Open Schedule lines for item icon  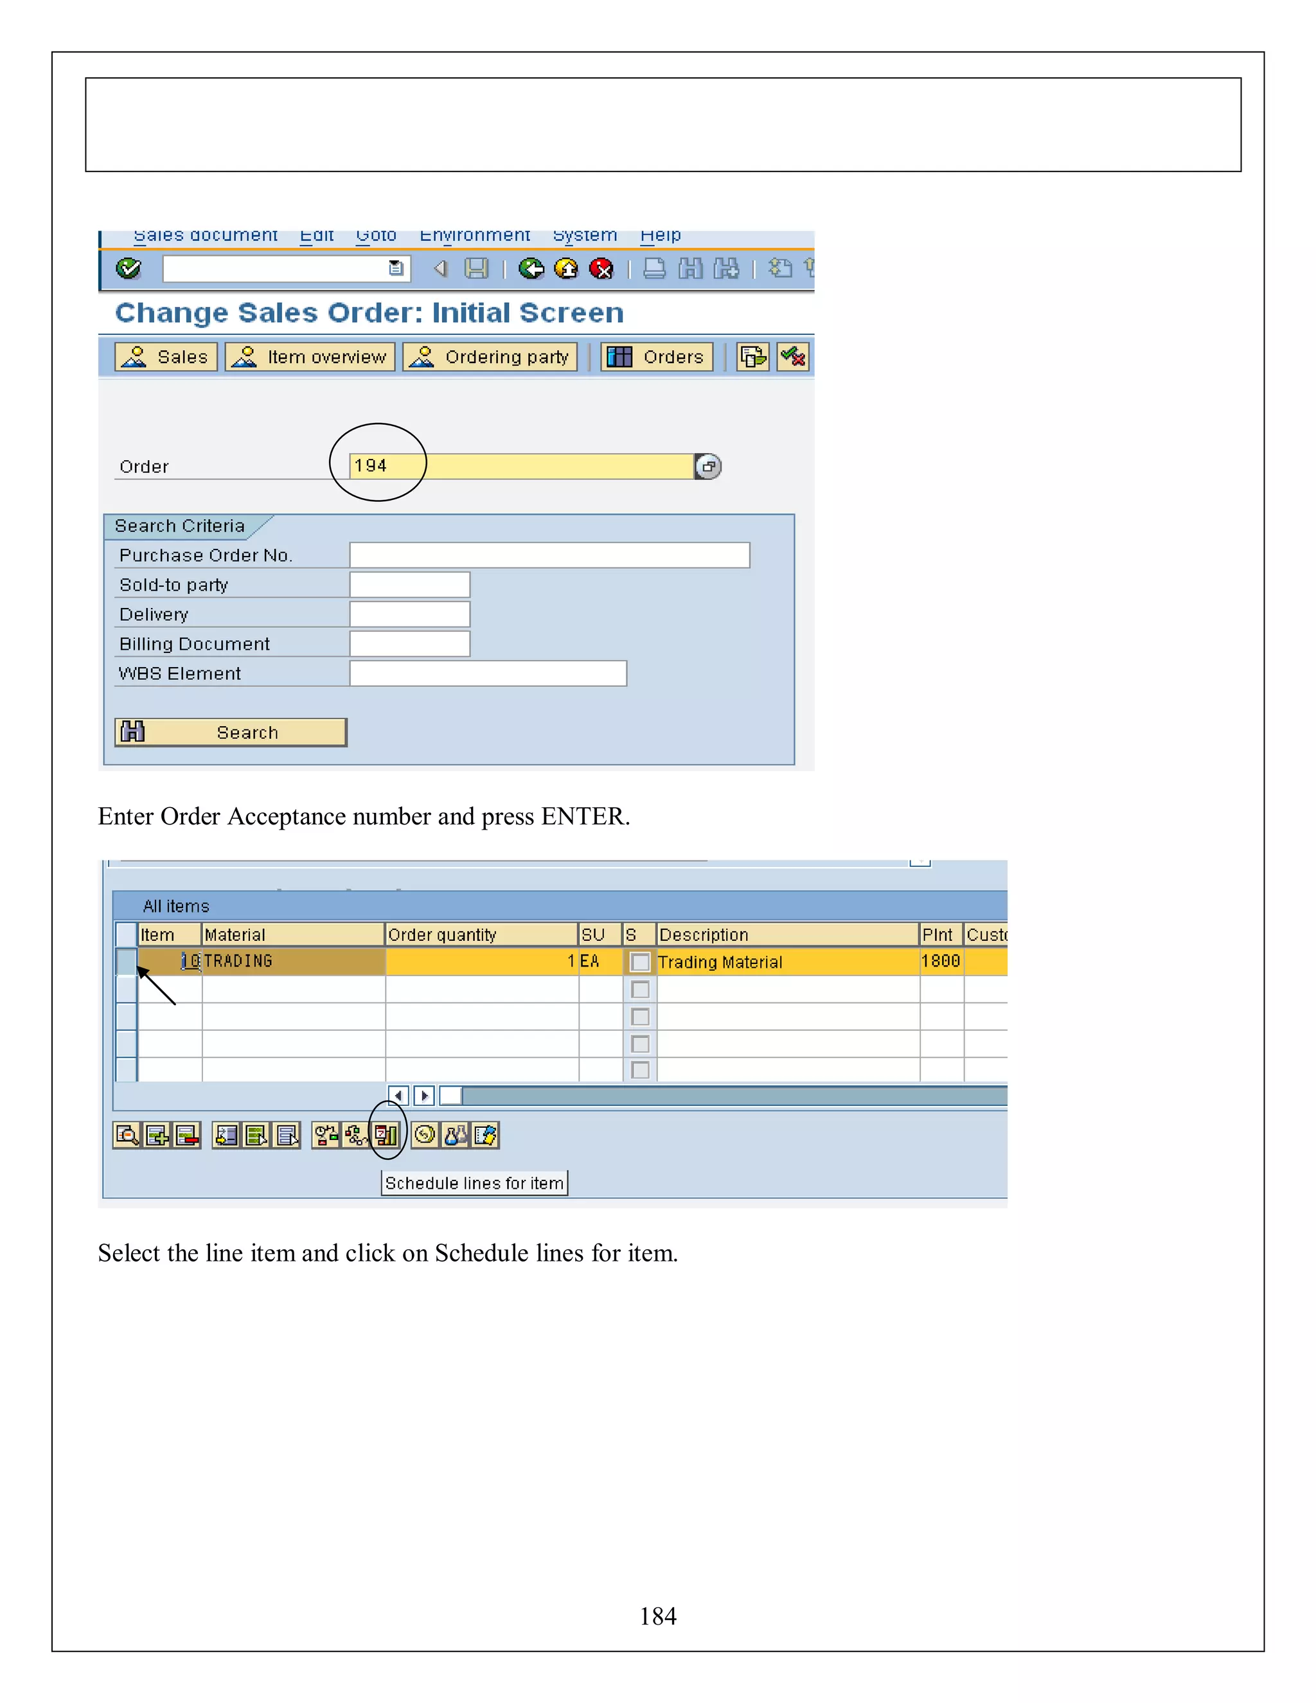coord(387,1136)
